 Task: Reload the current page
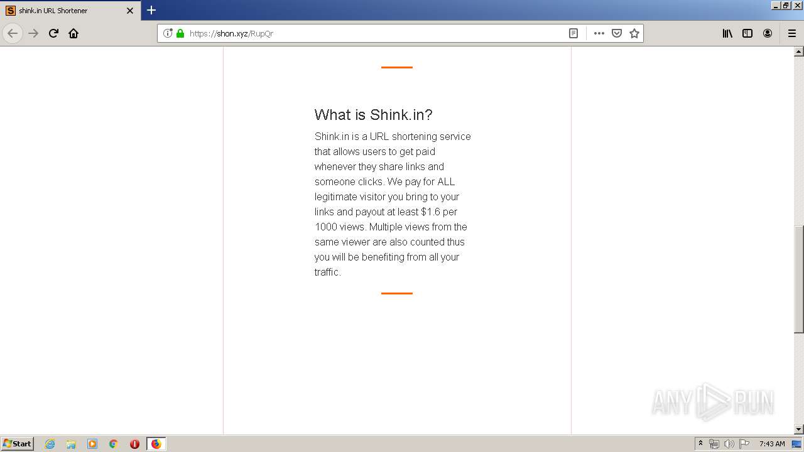53,33
